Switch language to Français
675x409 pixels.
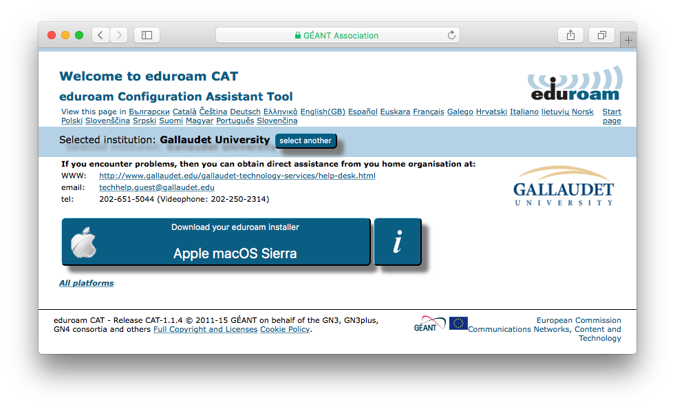coord(429,112)
